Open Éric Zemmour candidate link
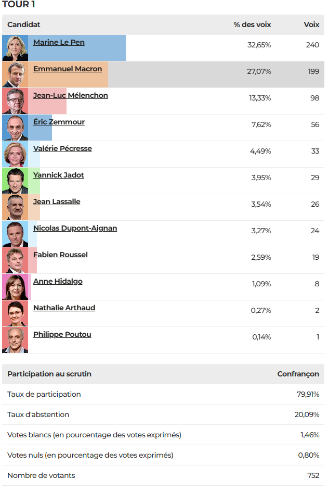328x492 pixels. [59, 122]
